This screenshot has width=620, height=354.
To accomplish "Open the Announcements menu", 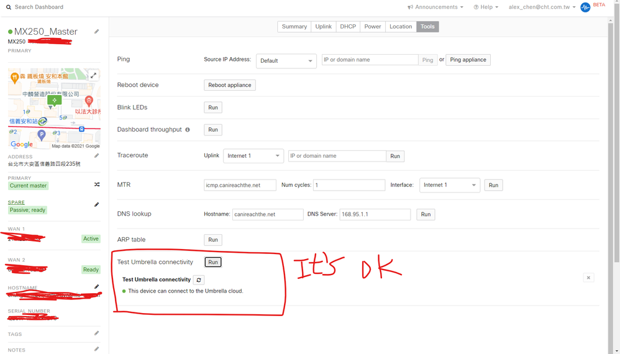I will (x=435, y=7).
